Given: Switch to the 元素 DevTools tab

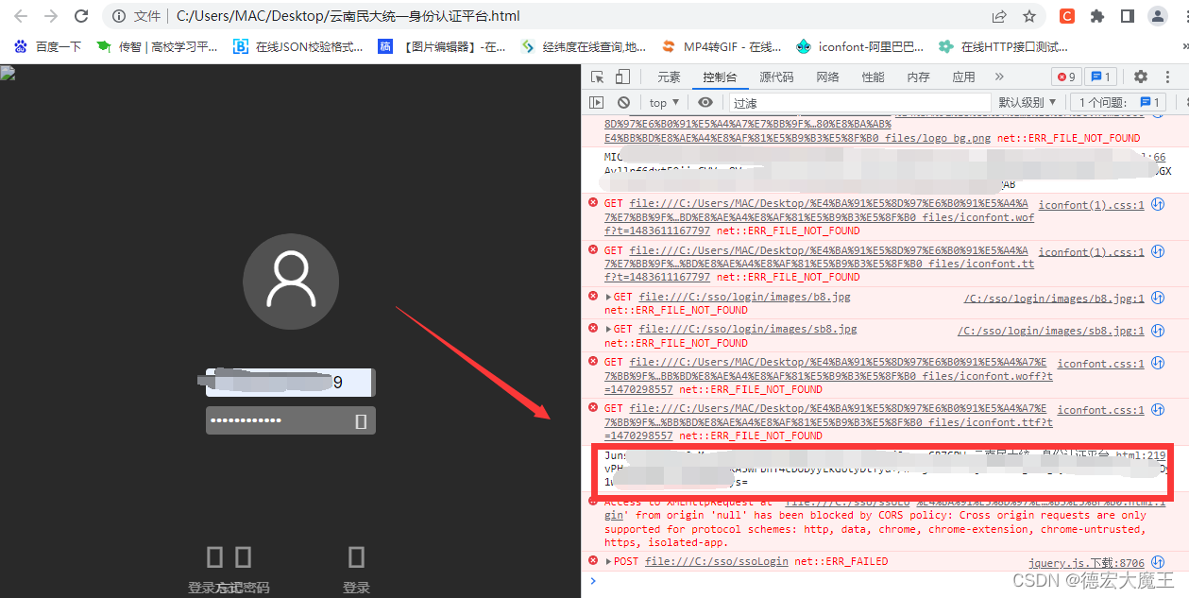Looking at the screenshot, I should pos(669,77).
